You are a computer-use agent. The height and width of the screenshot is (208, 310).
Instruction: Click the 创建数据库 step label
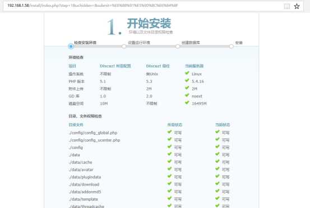coord(191,42)
